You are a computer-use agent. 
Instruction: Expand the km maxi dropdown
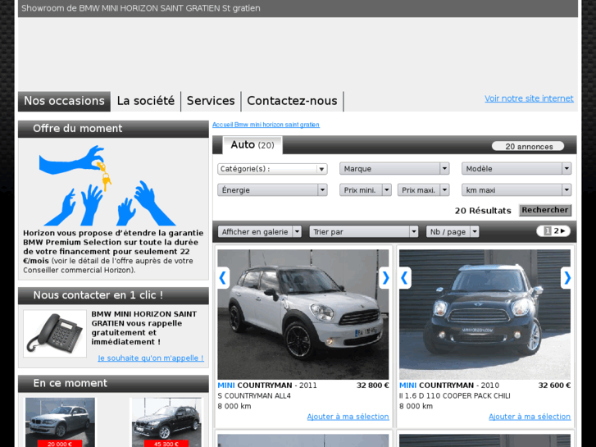[x=516, y=189]
